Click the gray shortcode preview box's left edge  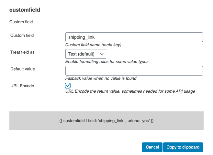coord(12,121)
